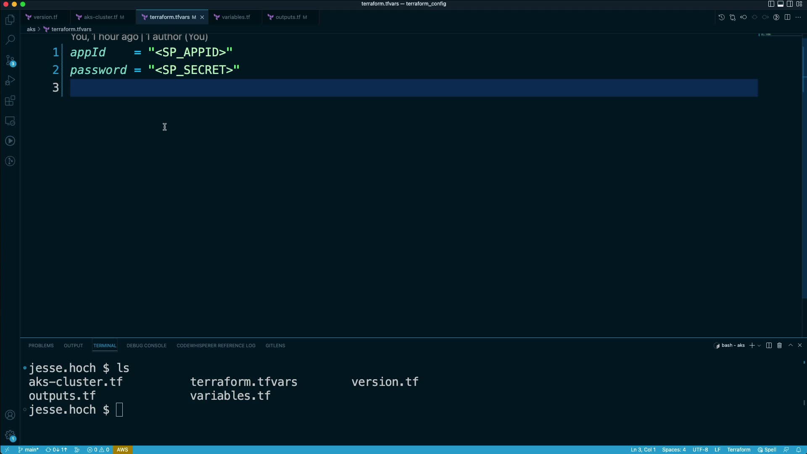Open the new terminal launch profile dropdown
807x454 pixels.
[759, 346]
